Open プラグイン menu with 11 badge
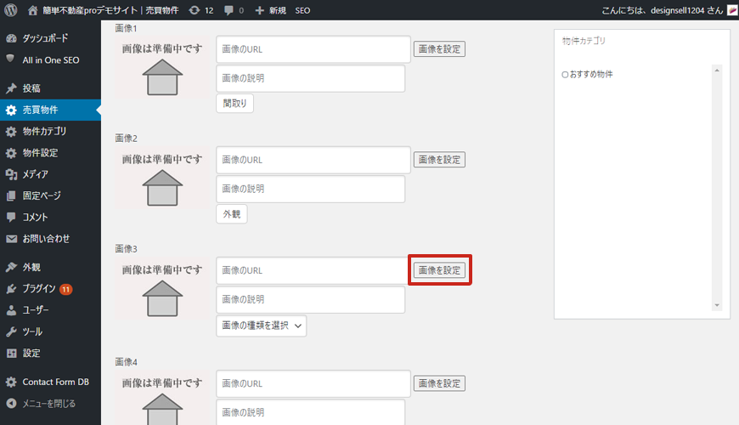Screen dimensions: 739x425 pos(39,289)
